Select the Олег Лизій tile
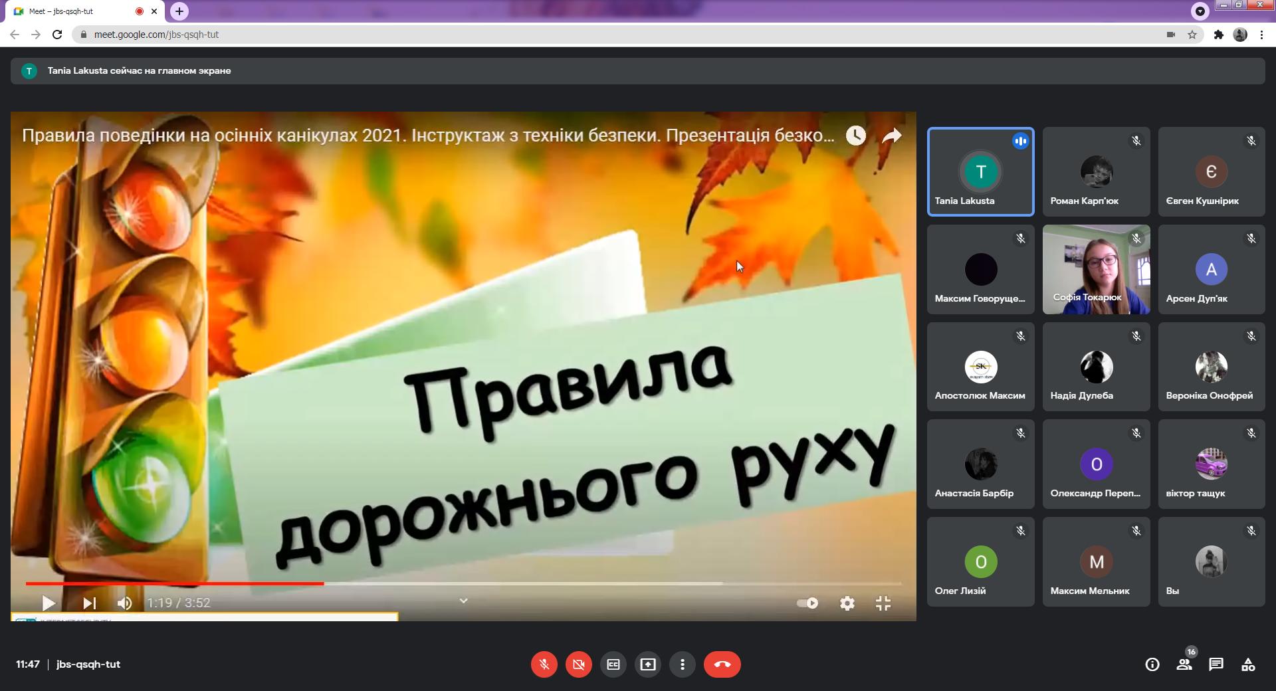This screenshot has height=691, width=1276. [981, 561]
